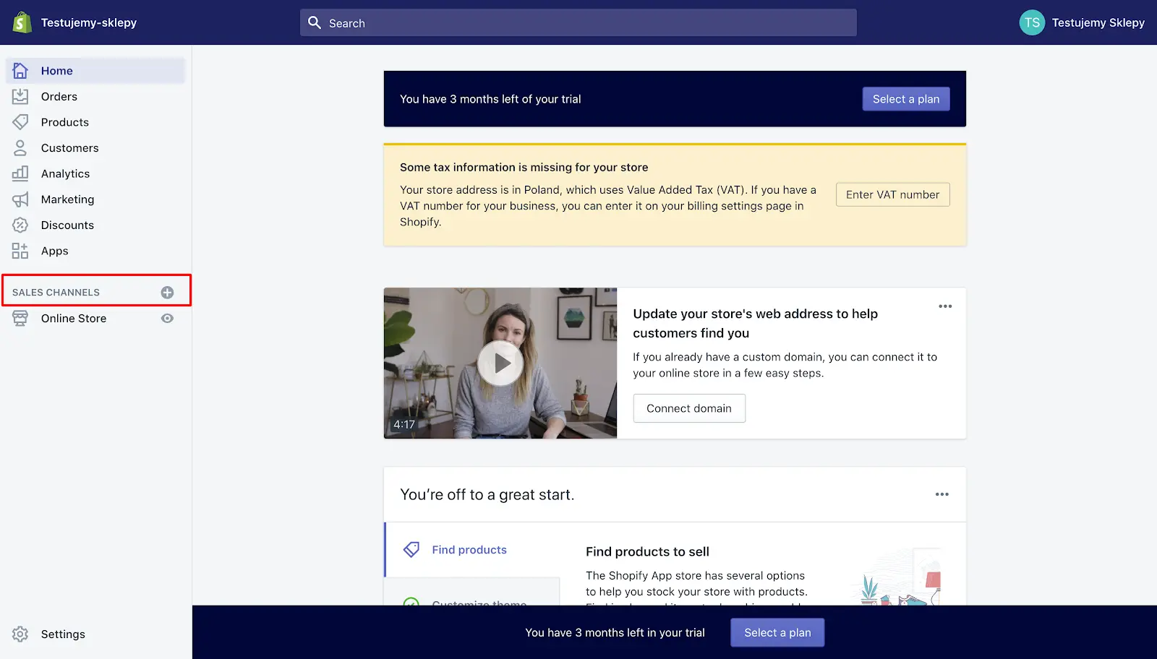The height and width of the screenshot is (659, 1157).
Task: Open options menu on domain card
Action: pos(945,306)
